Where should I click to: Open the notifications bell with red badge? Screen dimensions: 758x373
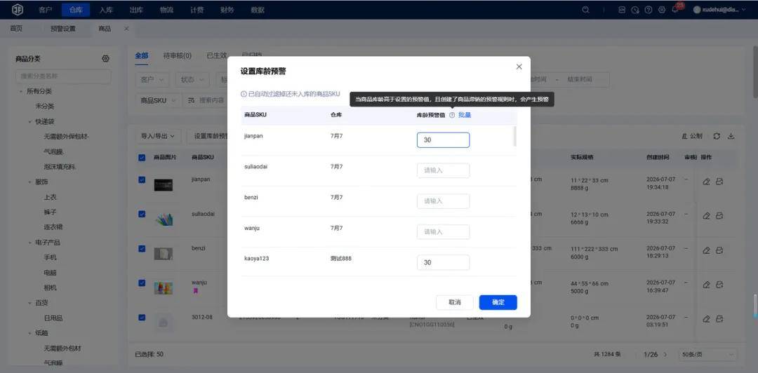click(675, 10)
